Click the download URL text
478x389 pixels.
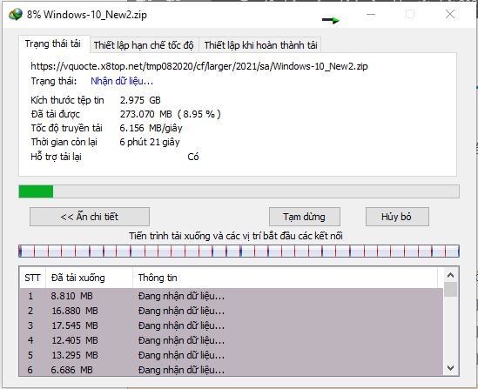point(199,66)
